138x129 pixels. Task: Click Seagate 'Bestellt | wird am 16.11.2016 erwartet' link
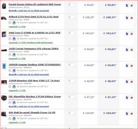(x=29, y=74)
